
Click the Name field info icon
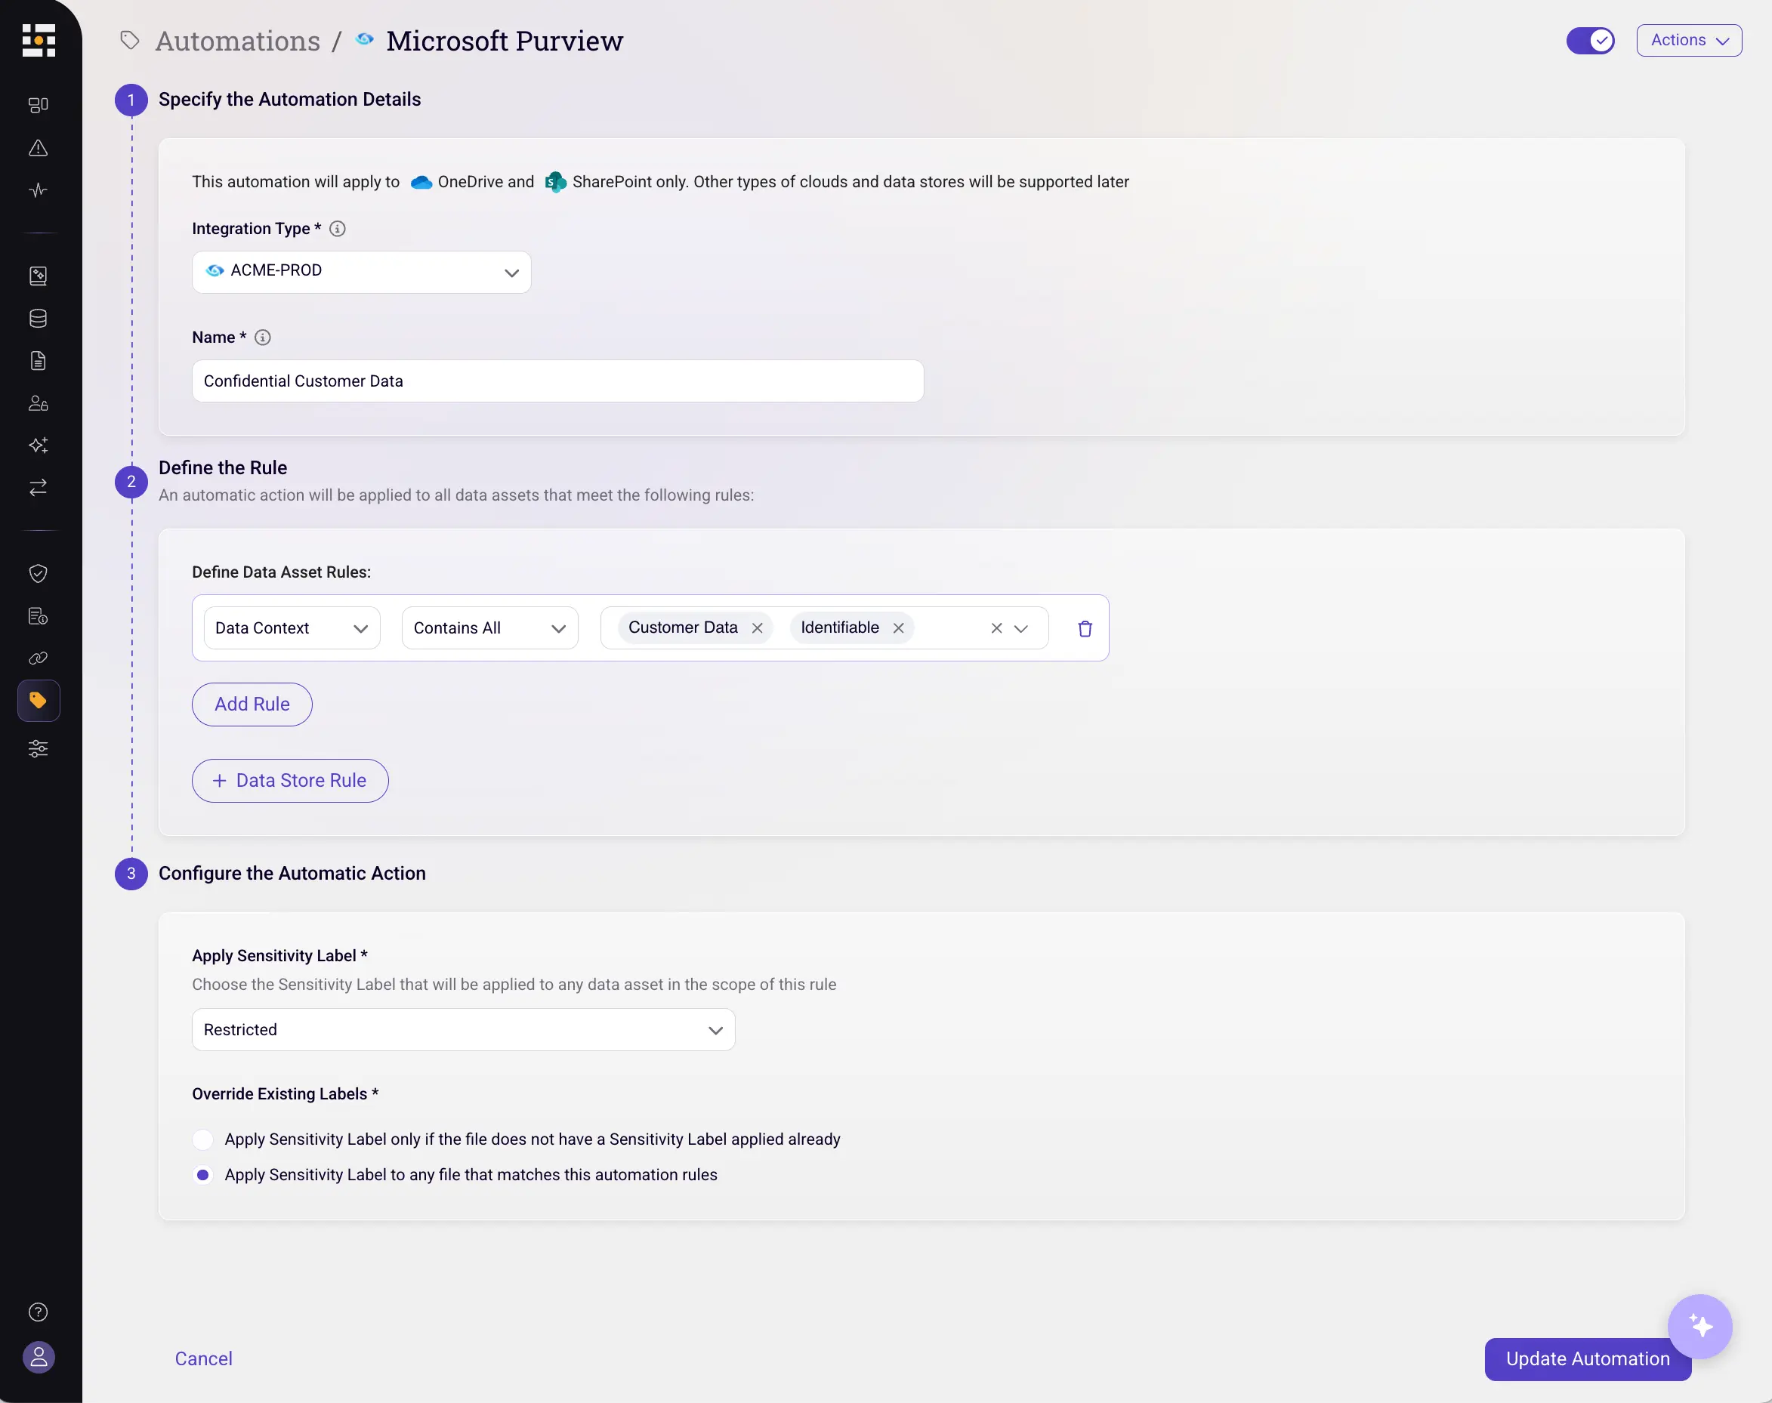point(263,338)
